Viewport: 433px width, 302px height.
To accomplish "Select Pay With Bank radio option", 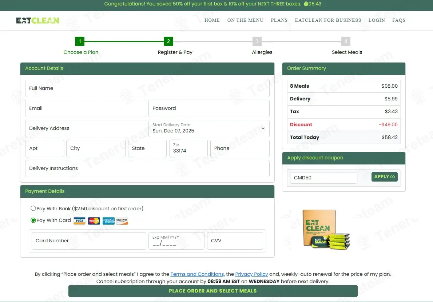I will coord(33,208).
